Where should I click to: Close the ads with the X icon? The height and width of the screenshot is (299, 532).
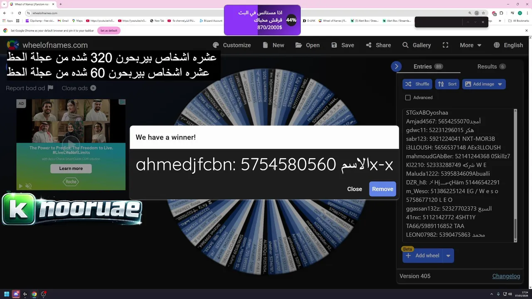tap(93, 88)
